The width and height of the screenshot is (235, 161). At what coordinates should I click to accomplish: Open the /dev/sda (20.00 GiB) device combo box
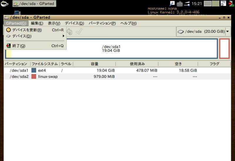point(203,32)
